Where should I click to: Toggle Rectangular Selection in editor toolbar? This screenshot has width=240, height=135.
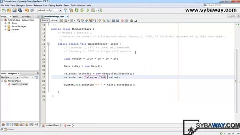coord(95,21)
